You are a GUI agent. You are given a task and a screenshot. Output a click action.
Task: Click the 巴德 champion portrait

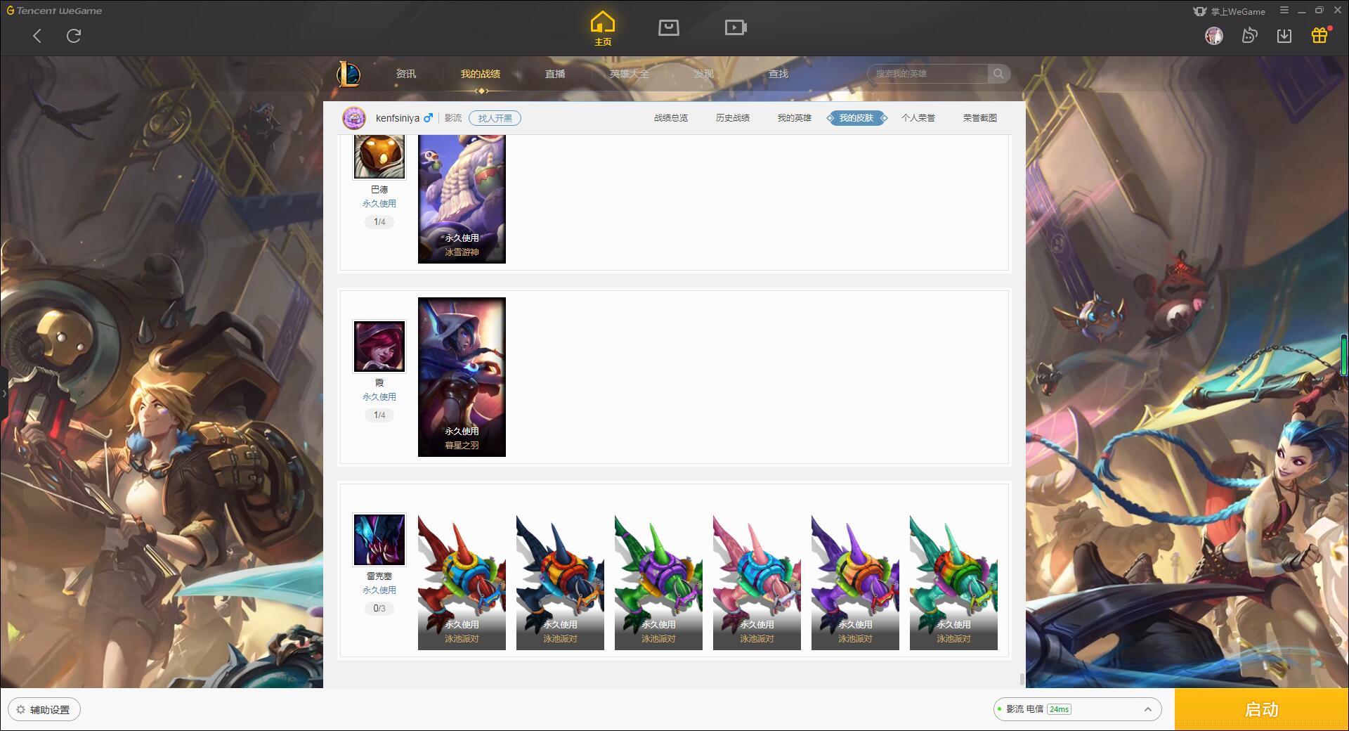[x=379, y=156]
